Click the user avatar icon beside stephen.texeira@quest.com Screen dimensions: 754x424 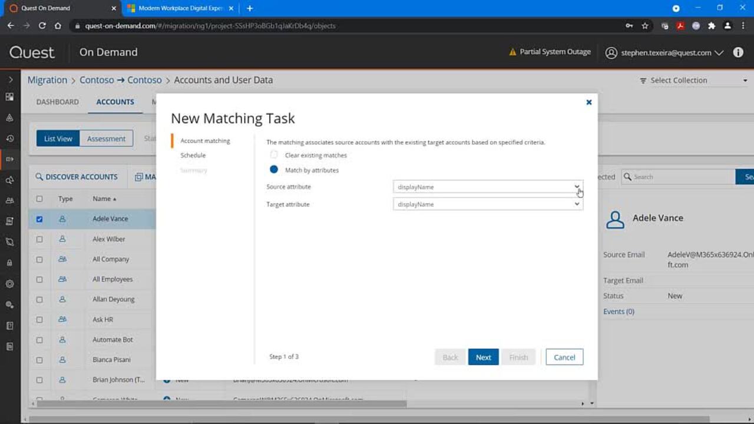tap(611, 52)
